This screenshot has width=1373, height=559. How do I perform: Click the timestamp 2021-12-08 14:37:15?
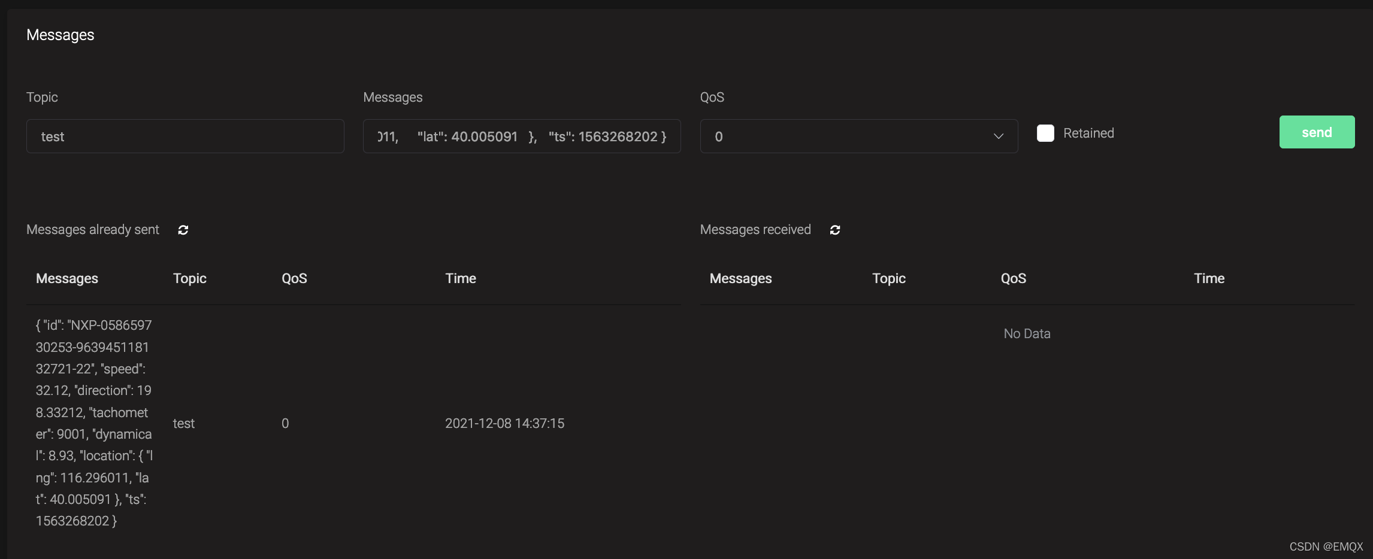pyautogui.click(x=504, y=423)
